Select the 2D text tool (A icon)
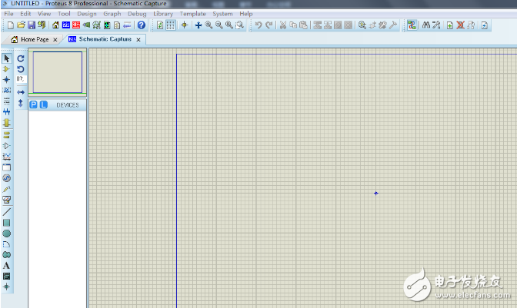Image resolution: width=517 pixels, height=308 pixels. 7,265
